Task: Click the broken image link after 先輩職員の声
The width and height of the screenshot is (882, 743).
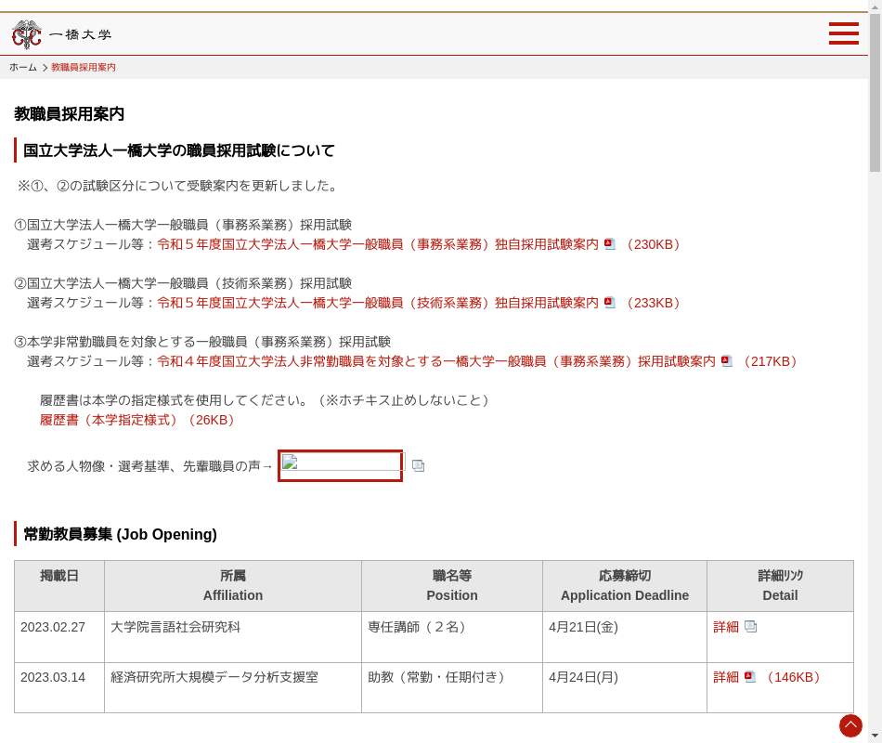Action: (341, 465)
